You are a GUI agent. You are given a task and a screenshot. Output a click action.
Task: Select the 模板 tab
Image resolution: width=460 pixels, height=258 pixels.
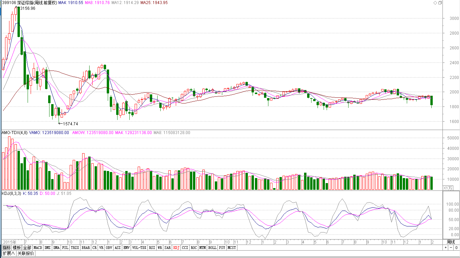click(17, 248)
